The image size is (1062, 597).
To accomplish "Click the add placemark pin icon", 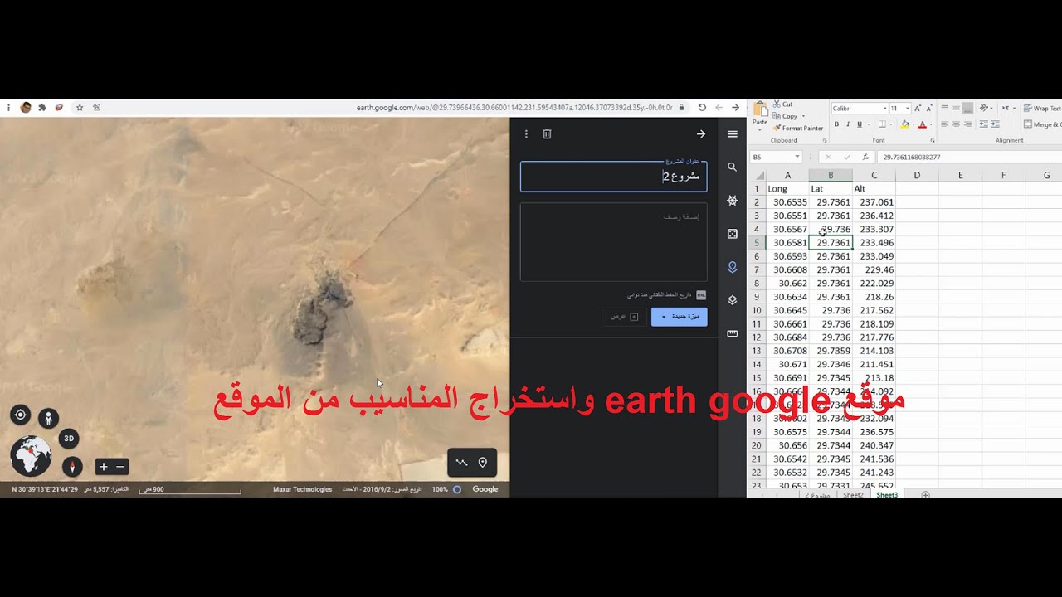I will coord(482,463).
